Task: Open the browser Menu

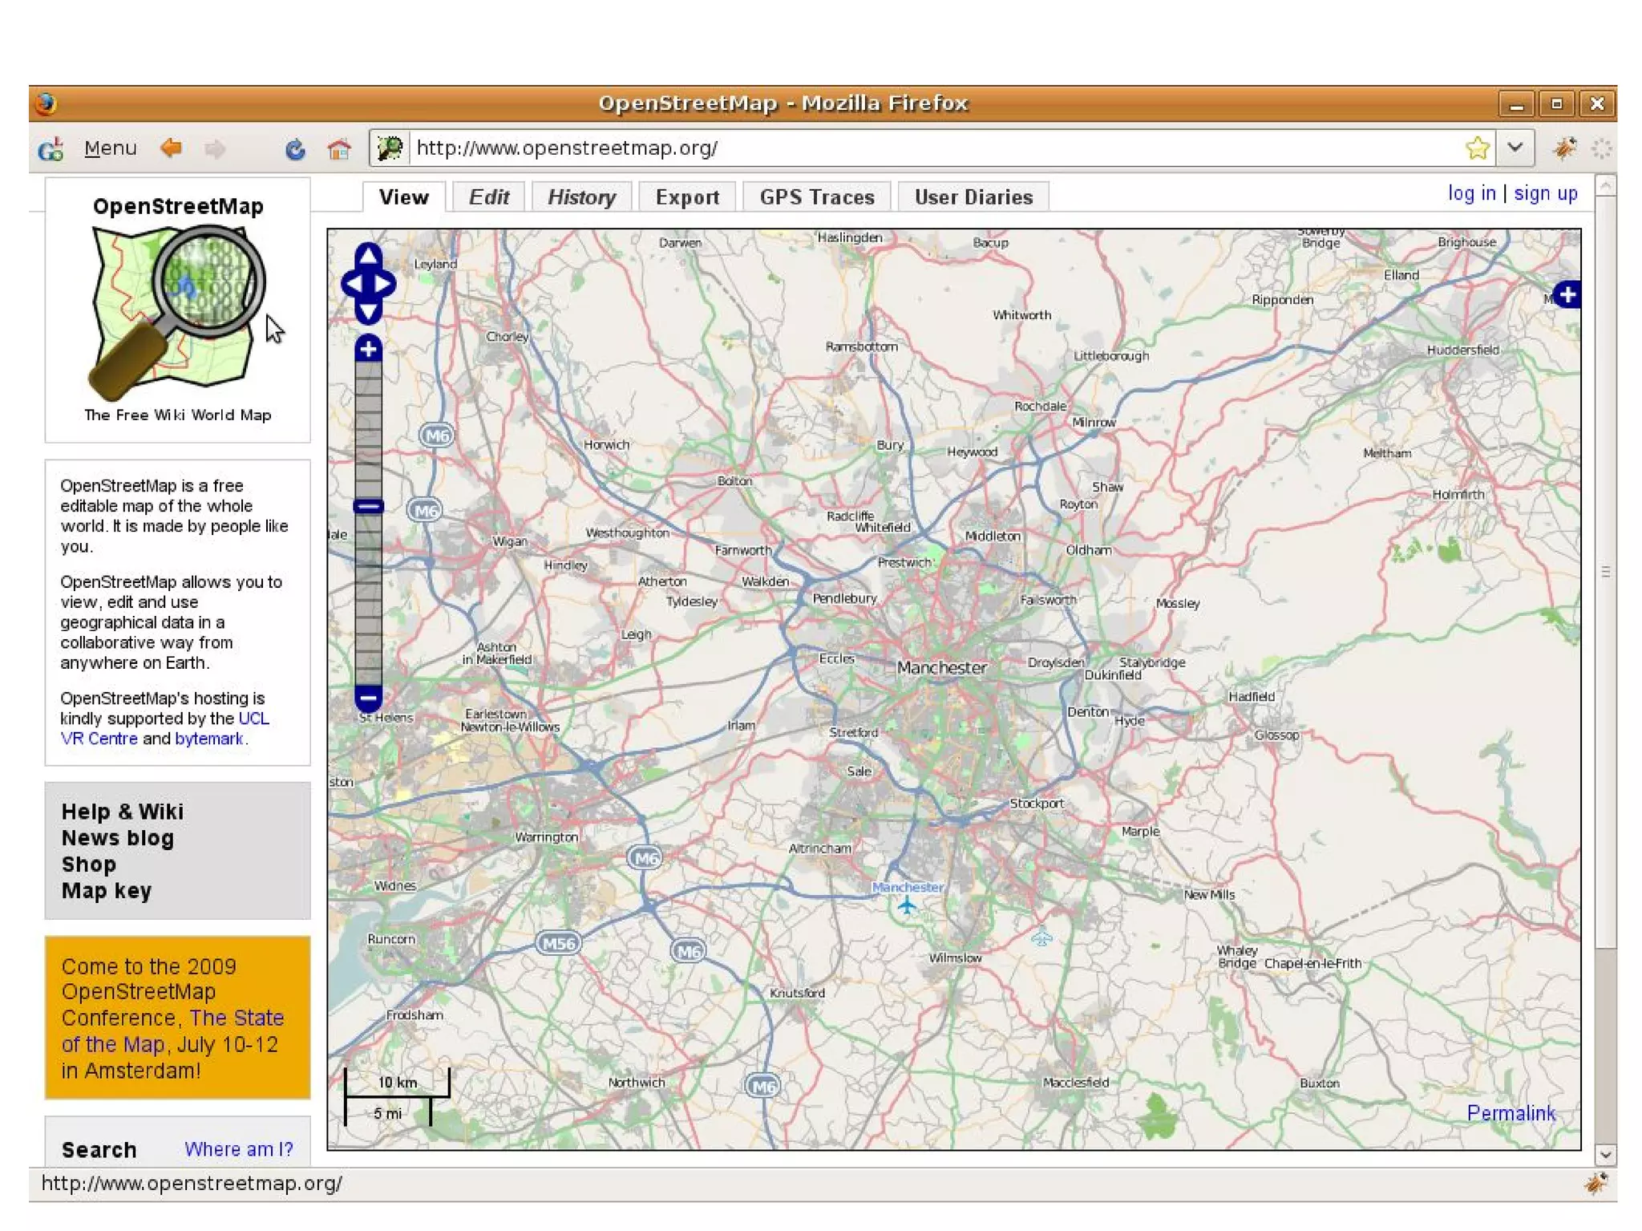Action: pyautogui.click(x=111, y=148)
